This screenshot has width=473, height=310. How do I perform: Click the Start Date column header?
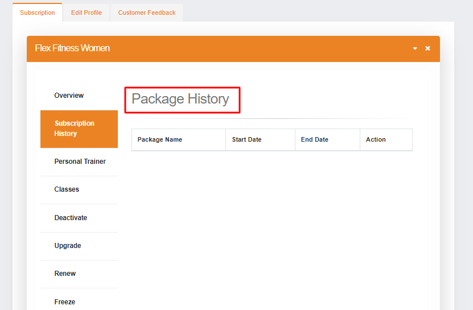click(246, 139)
